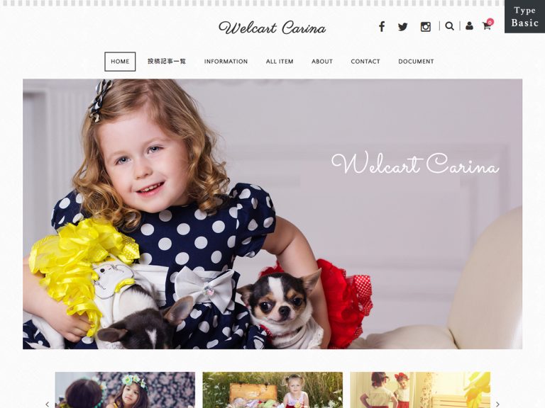Open the ALL ITEM menu
The width and height of the screenshot is (545, 408).
[280, 62]
